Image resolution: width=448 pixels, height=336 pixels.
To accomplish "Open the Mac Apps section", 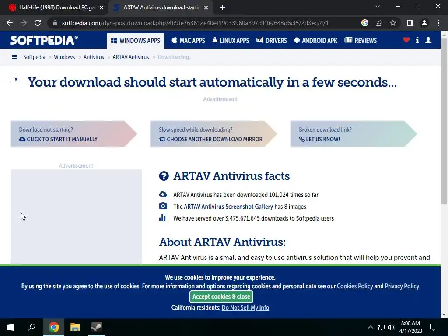I will click(x=188, y=41).
